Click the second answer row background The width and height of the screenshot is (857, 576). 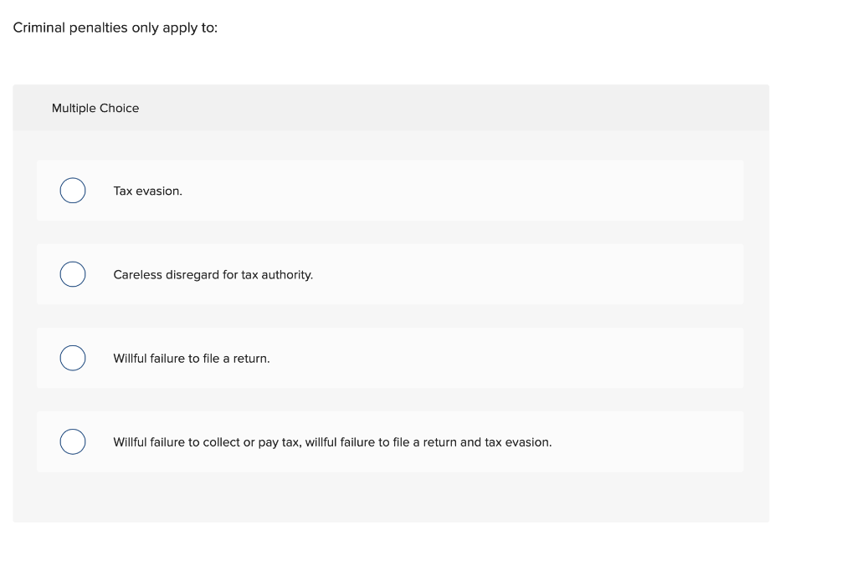502,274
